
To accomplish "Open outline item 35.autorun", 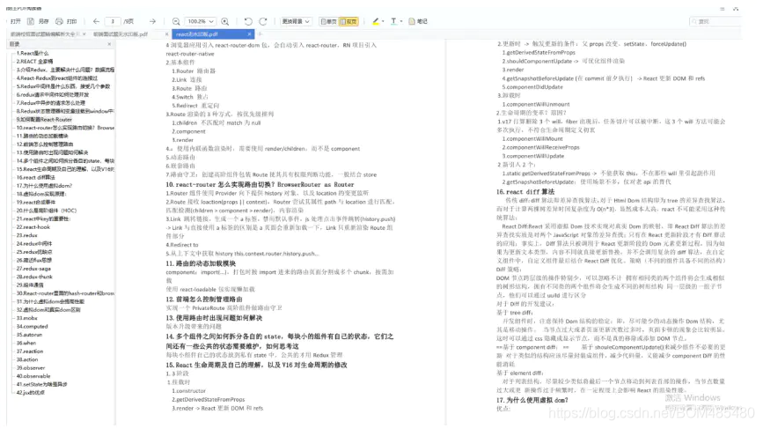I will [x=29, y=335].
